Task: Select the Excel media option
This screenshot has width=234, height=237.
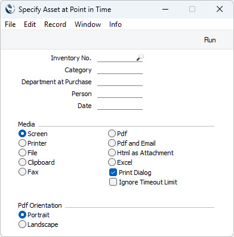Action: click(112, 162)
